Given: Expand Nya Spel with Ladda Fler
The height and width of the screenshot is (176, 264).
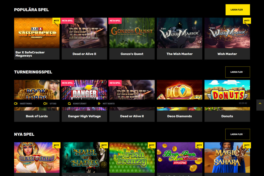Looking at the screenshot, I should [x=238, y=134].
